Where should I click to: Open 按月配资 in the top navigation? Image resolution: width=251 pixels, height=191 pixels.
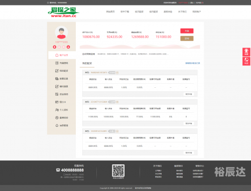[x=154, y=12]
